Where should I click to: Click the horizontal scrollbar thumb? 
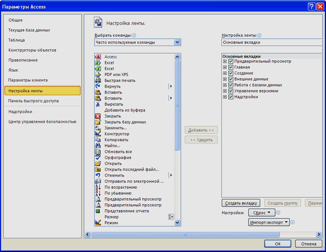185,235
